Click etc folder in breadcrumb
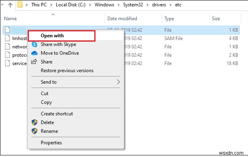The image size is (248, 157). pos(178,5)
